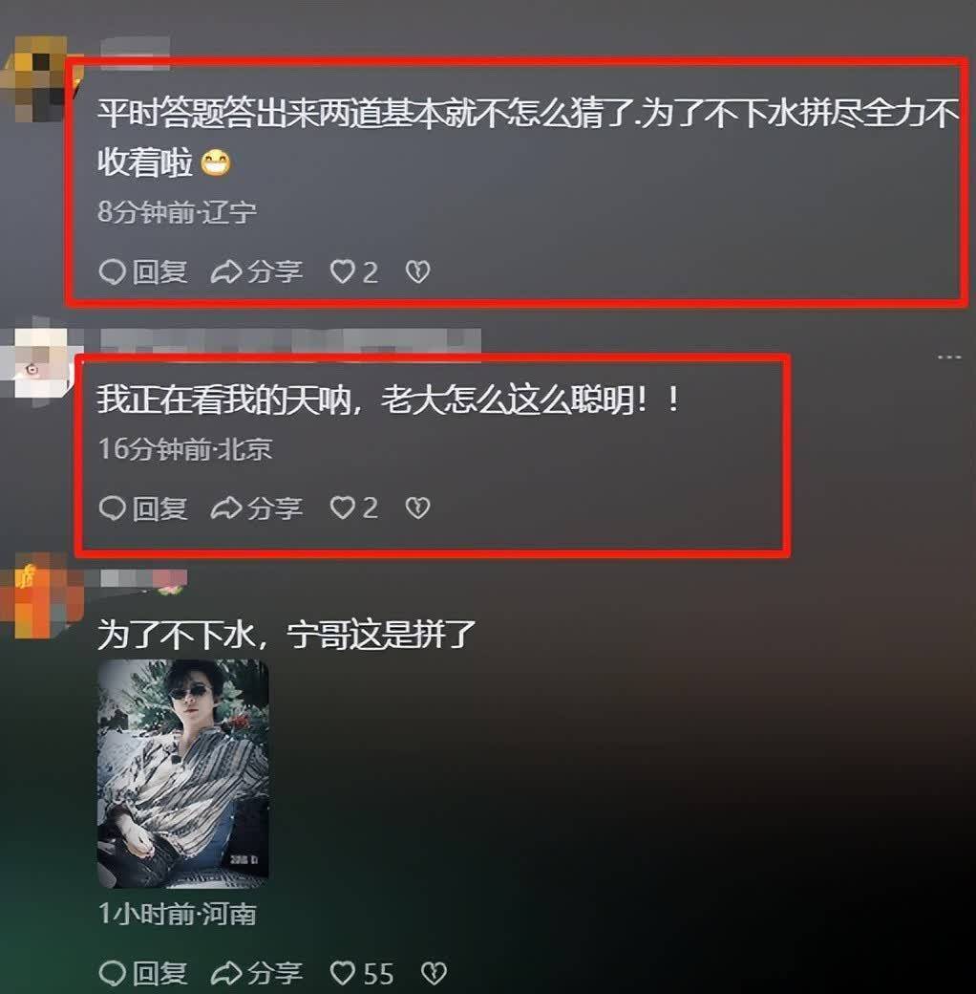Like the Liaoning comment with heart icon
Image resolution: width=976 pixels, height=994 pixels.
click(343, 272)
